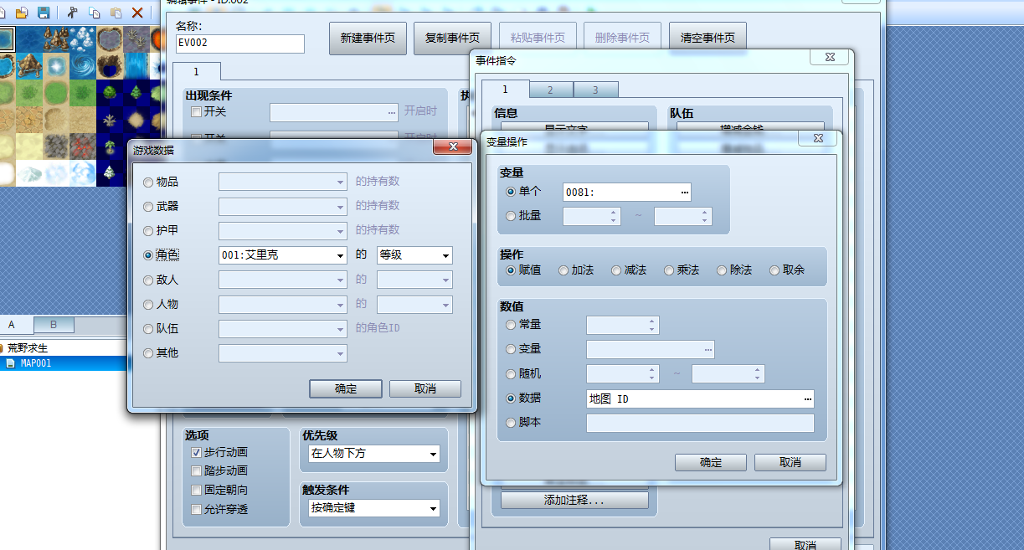Enable the 固定朝向 checkbox
The image size is (1024, 550).
[x=197, y=490]
